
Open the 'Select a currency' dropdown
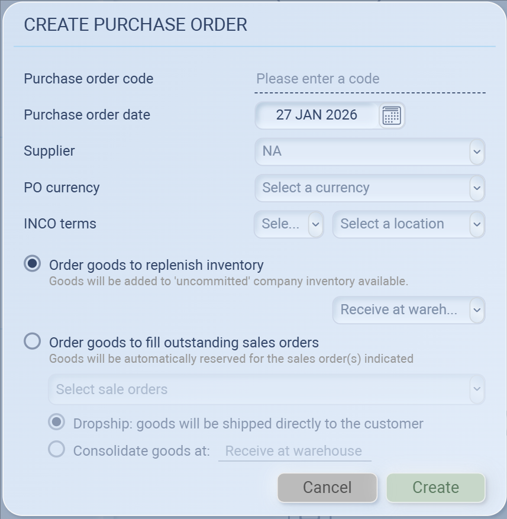[362, 188]
